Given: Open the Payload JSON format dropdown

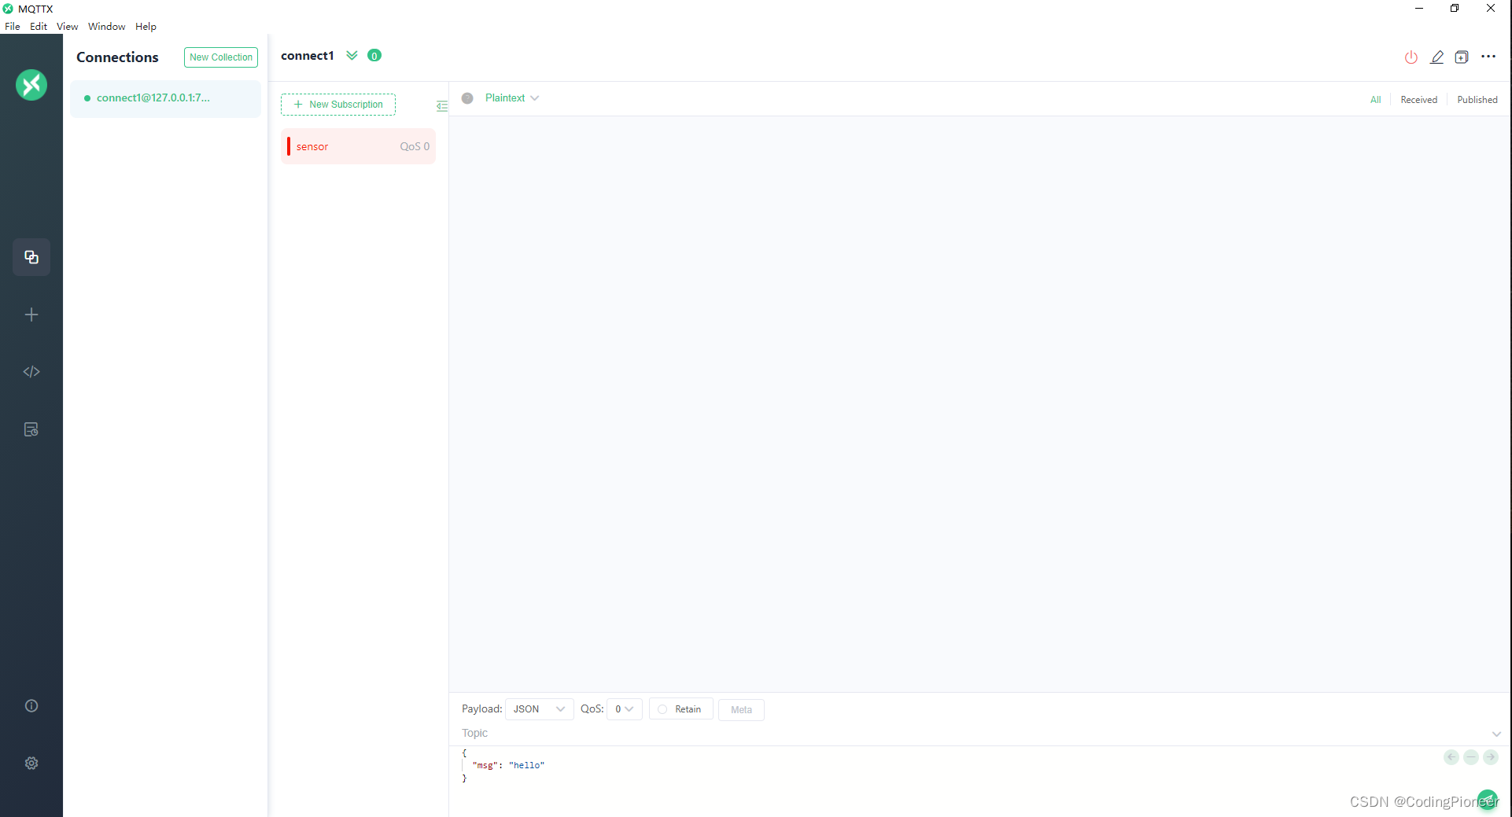Looking at the screenshot, I should pyautogui.click(x=539, y=709).
